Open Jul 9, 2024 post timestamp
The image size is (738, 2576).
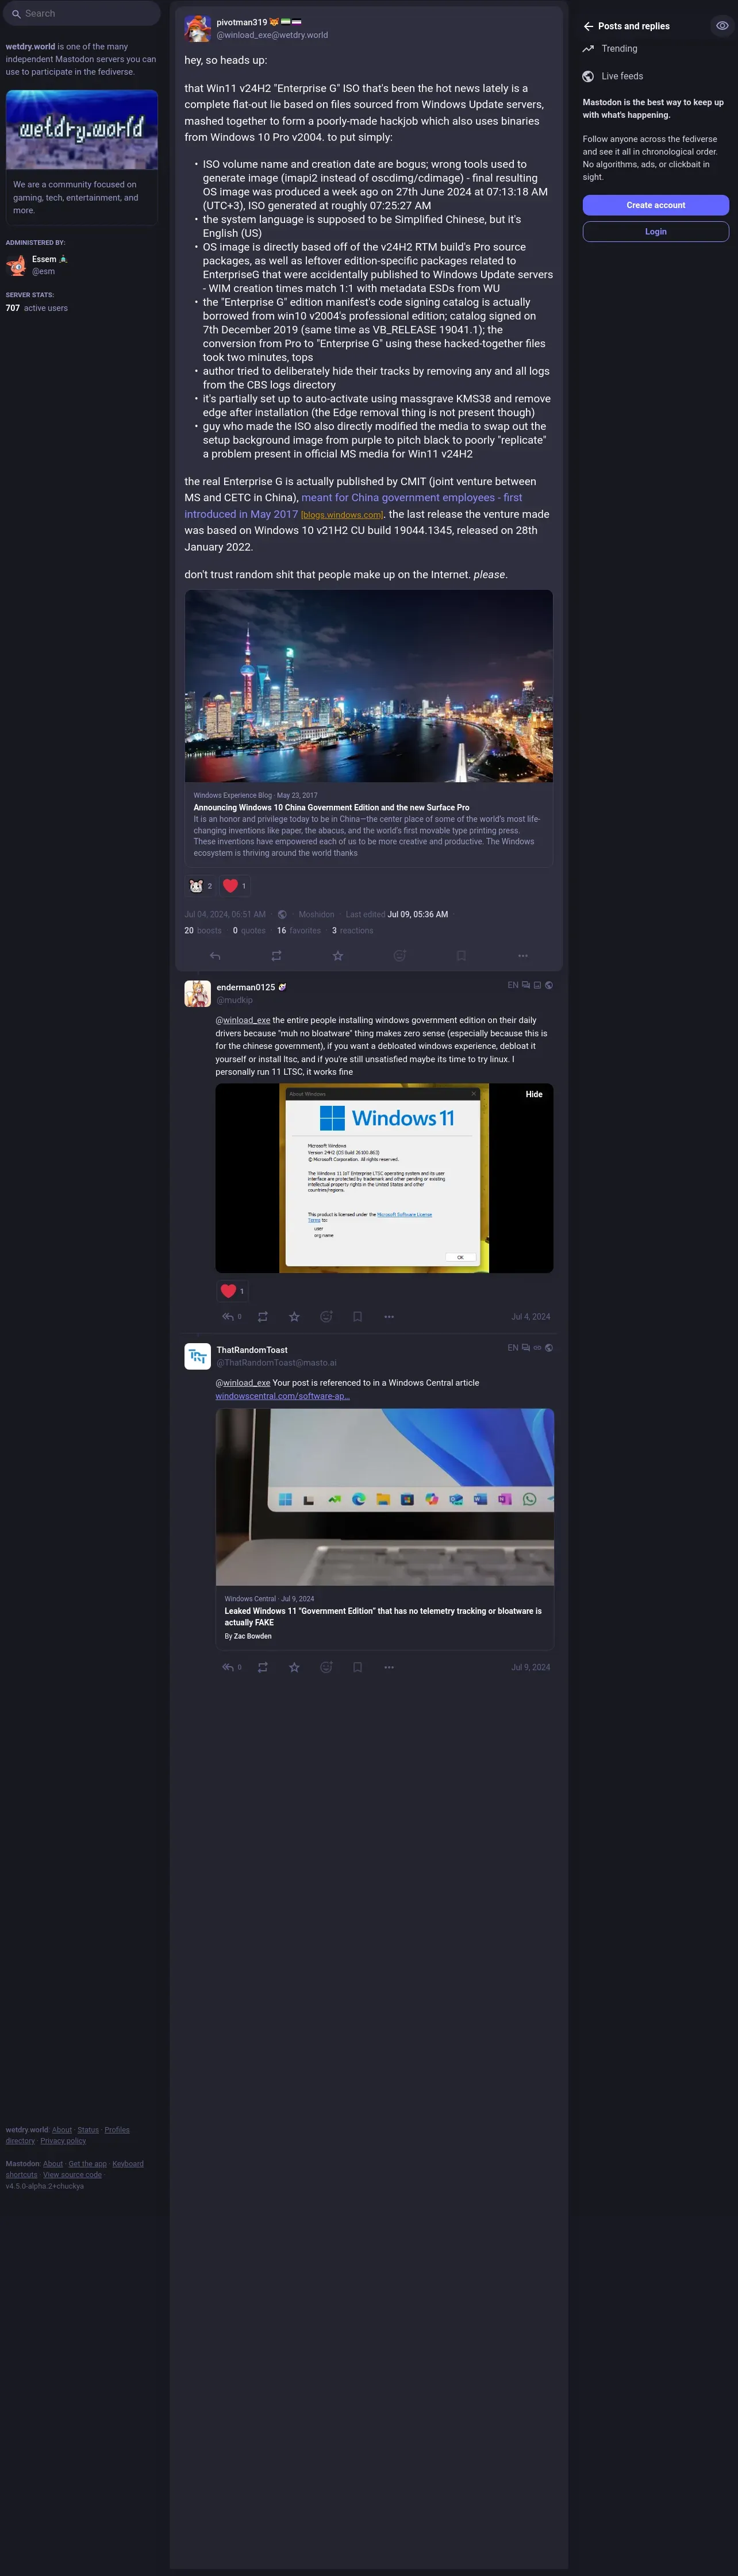(x=531, y=1667)
